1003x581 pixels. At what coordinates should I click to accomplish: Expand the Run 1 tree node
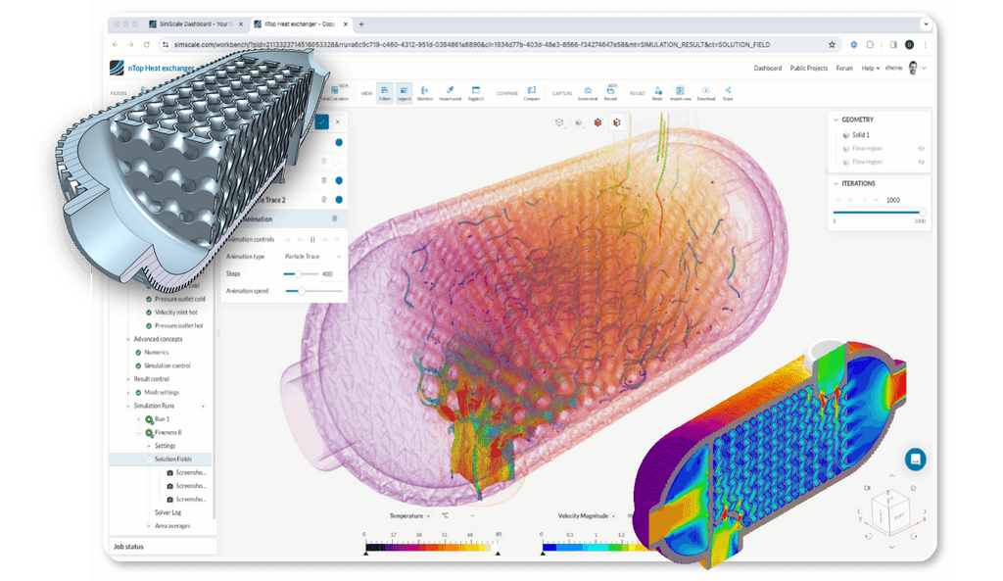tap(138, 418)
